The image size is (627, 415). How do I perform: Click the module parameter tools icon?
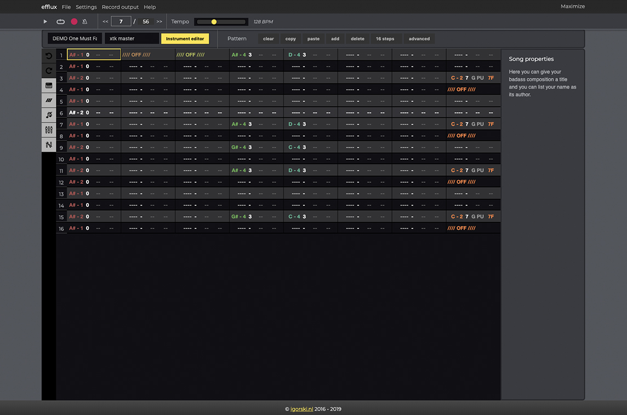tap(49, 145)
